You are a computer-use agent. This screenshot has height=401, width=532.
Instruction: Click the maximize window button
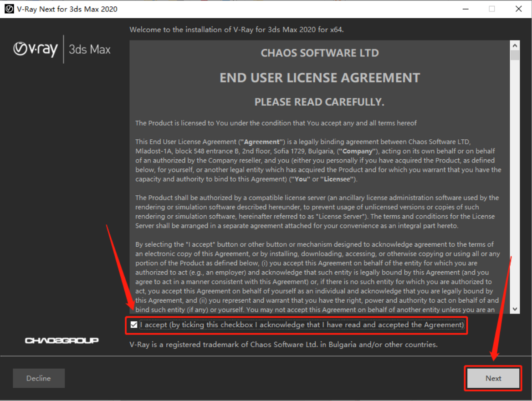(492, 9)
